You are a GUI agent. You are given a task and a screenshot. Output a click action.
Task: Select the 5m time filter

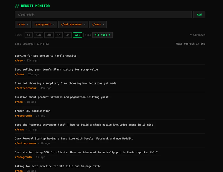[29, 35]
